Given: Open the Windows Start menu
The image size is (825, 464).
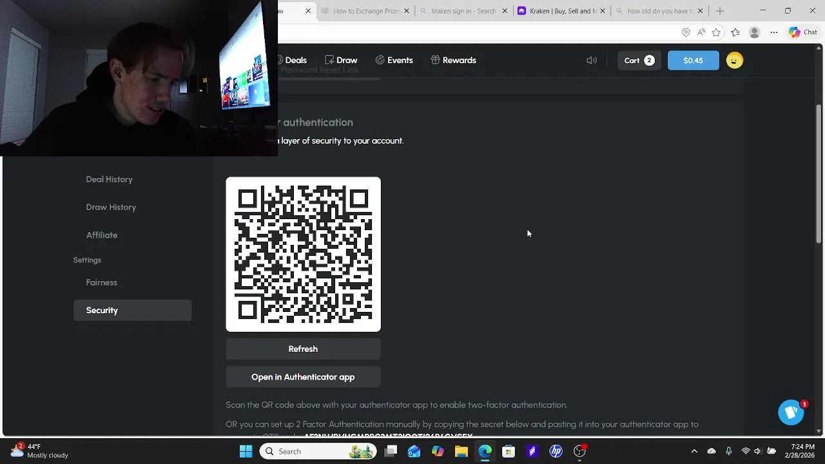Looking at the screenshot, I should pyautogui.click(x=246, y=451).
